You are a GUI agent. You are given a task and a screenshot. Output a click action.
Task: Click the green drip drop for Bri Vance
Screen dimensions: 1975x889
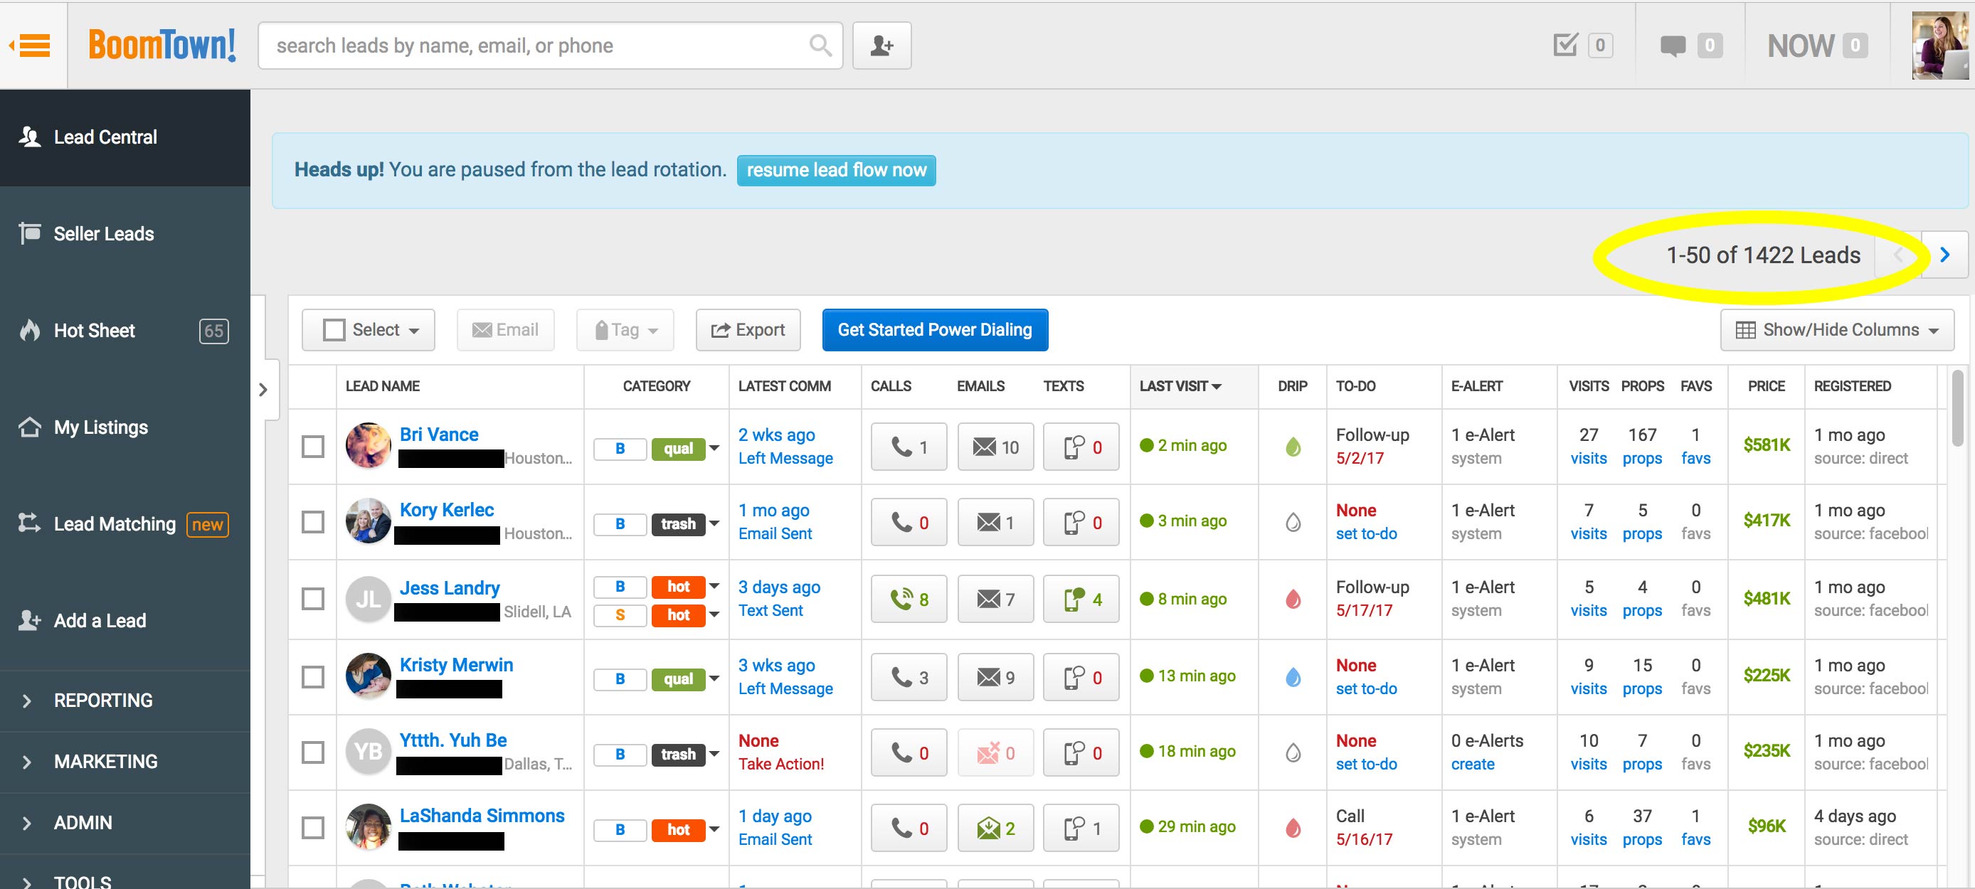1293,447
